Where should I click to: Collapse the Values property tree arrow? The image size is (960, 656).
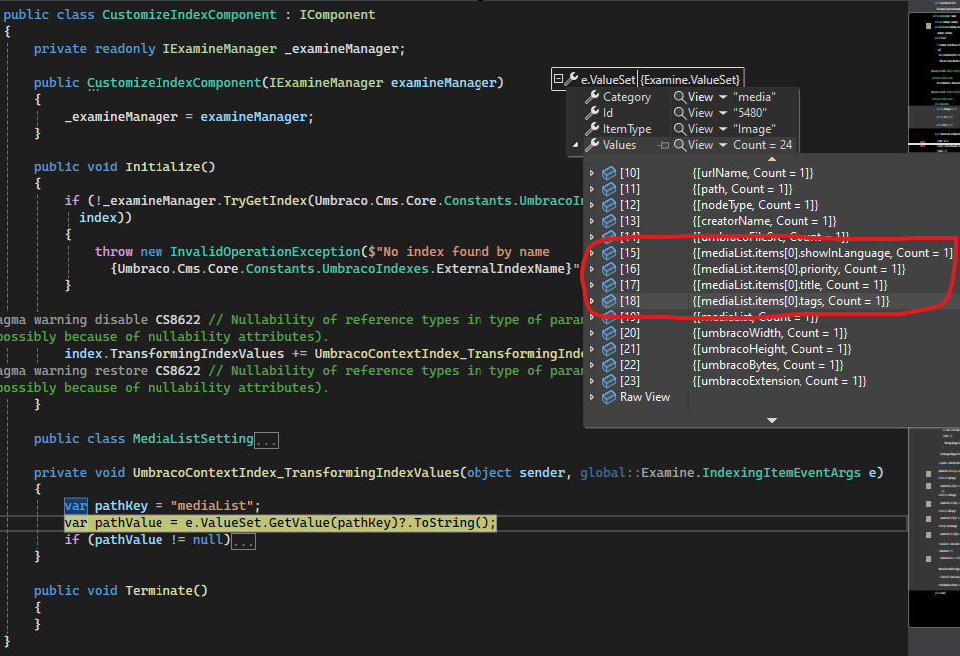575,145
